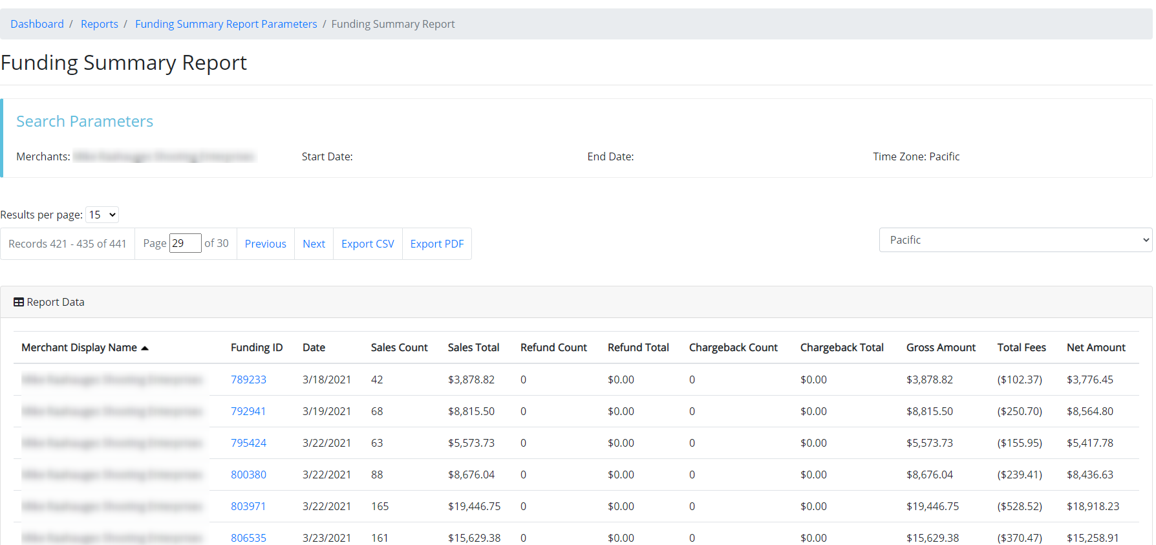Image resolution: width=1156 pixels, height=545 pixels.
Task: Select sales count 88 cell
Action: pyautogui.click(x=377, y=475)
